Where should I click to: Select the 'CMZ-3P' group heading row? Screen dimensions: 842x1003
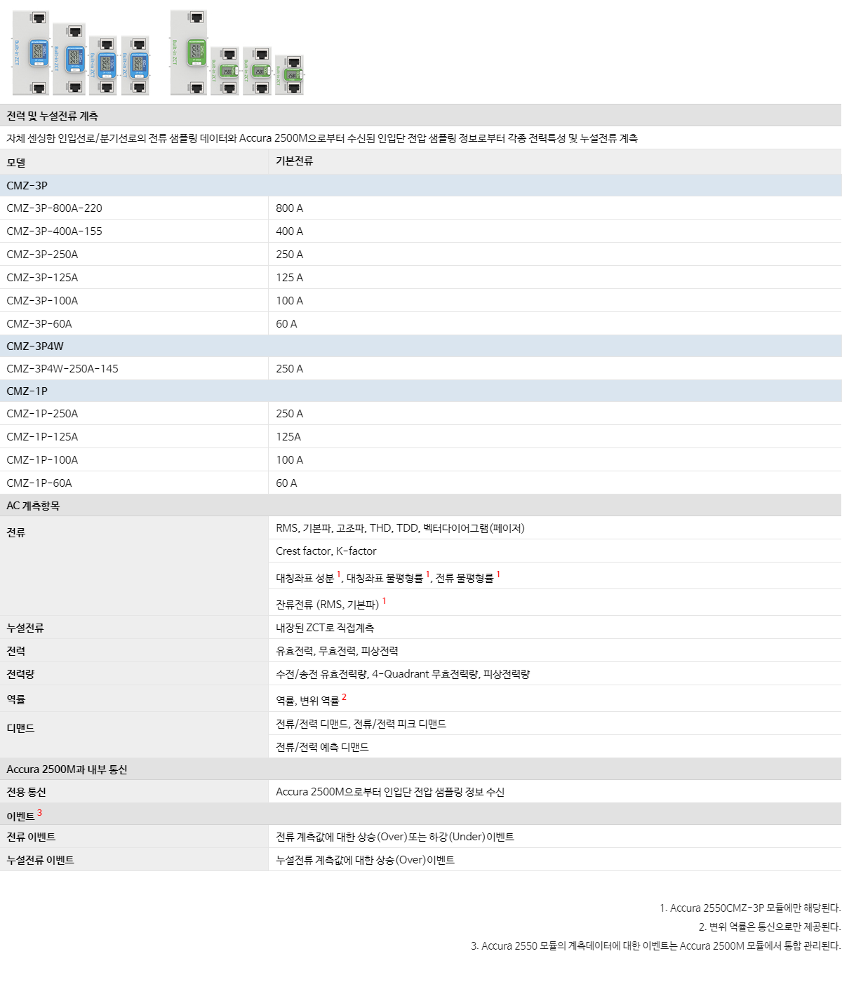[421, 185]
